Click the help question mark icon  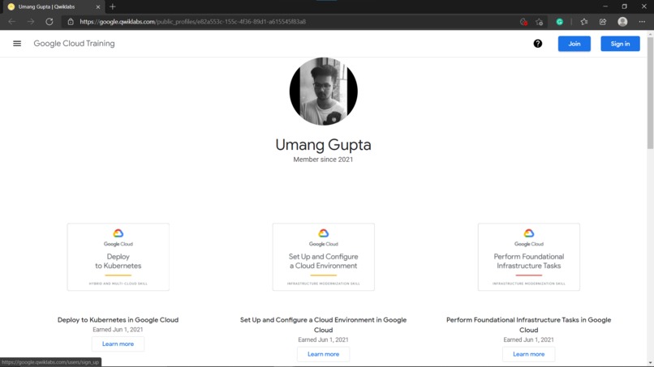538,43
